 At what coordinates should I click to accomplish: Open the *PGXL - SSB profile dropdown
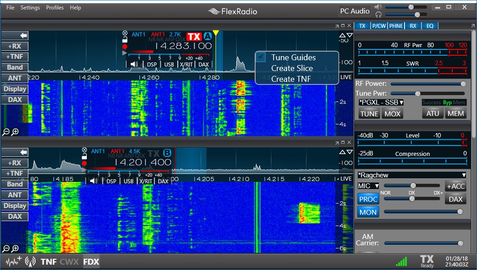(x=380, y=102)
